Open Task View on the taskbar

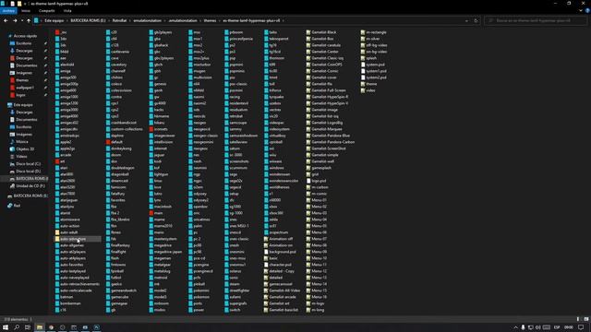coord(28,327)
